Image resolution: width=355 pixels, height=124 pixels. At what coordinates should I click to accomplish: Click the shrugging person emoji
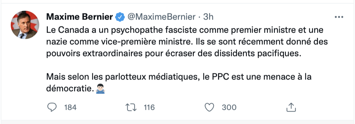click(x=100, y=89)
